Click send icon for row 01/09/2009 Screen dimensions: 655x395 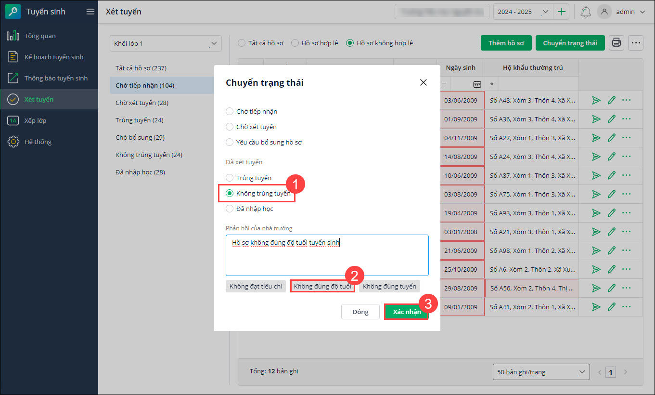596,119
